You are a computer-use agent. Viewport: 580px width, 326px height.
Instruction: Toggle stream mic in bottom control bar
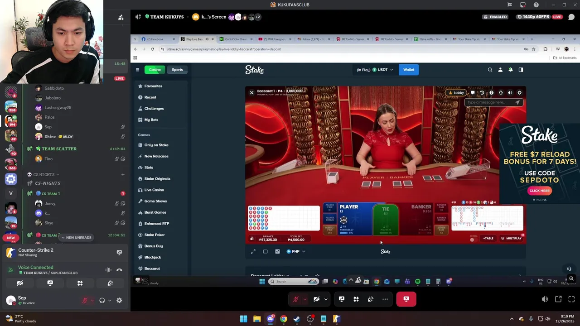click(295, 299)
